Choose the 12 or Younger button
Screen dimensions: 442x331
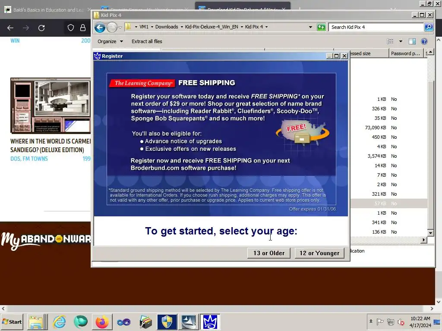[x=319, y=253]
